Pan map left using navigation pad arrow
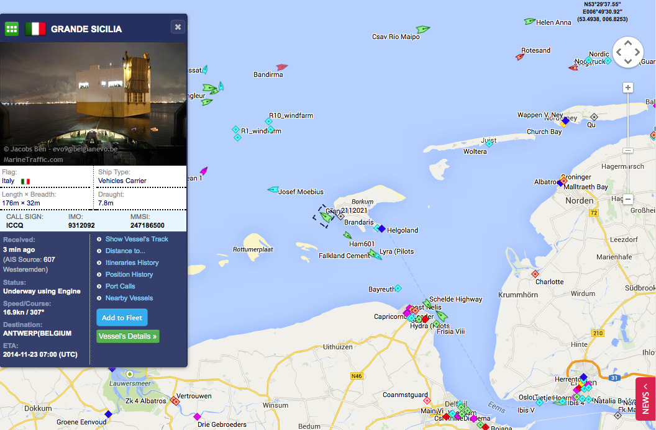656x430 pixels. pos(618,52)
